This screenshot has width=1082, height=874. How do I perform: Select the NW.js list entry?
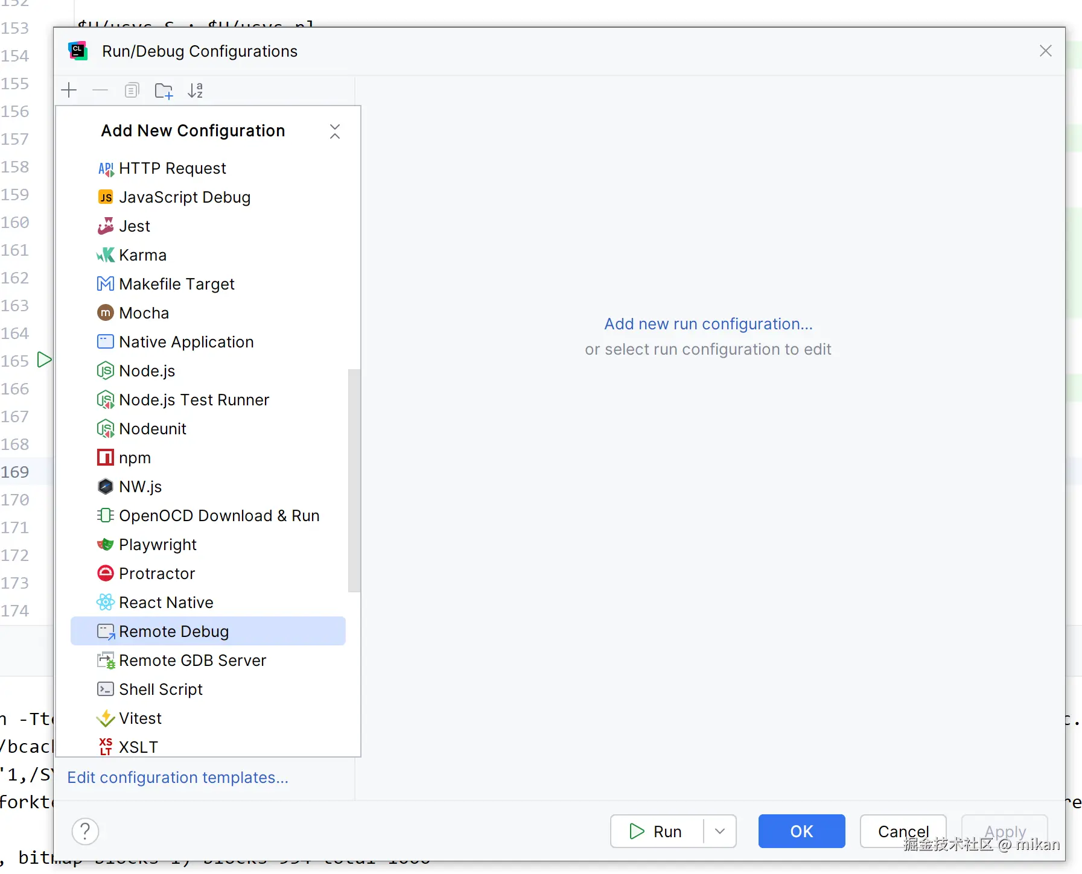pyautogui.click(x=208, y=487)
